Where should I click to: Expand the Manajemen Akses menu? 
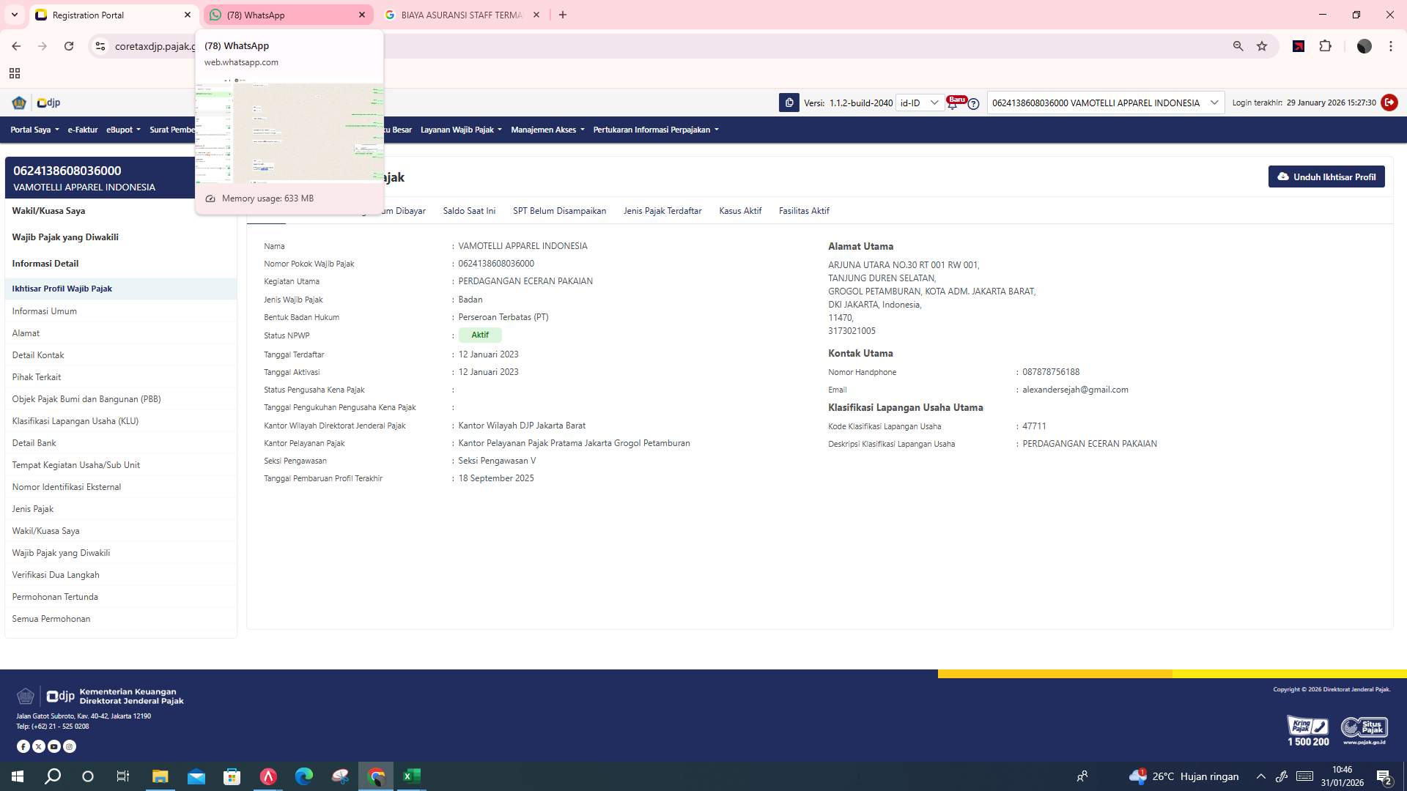pos(546,130)
